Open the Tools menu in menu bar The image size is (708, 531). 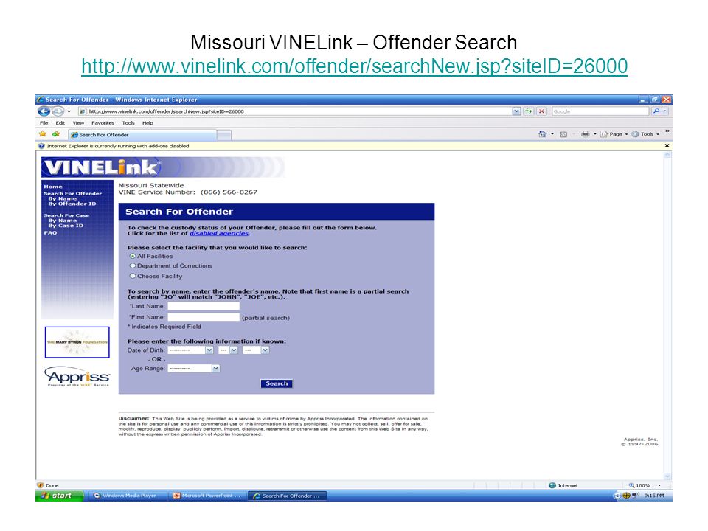click(128, 123)
